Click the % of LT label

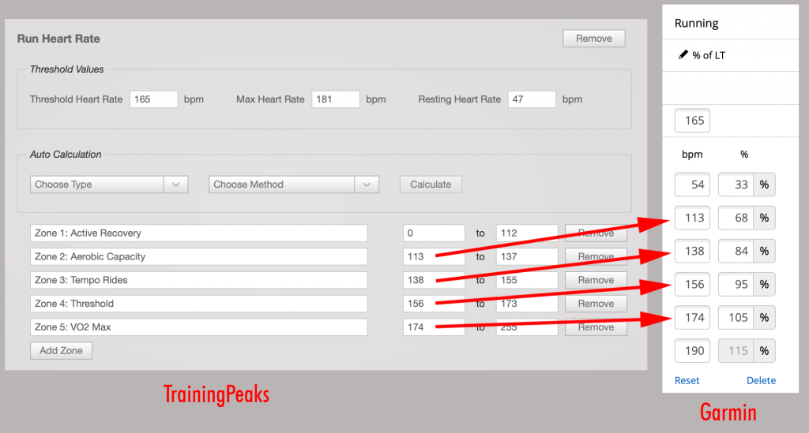[x=709, y=55]
